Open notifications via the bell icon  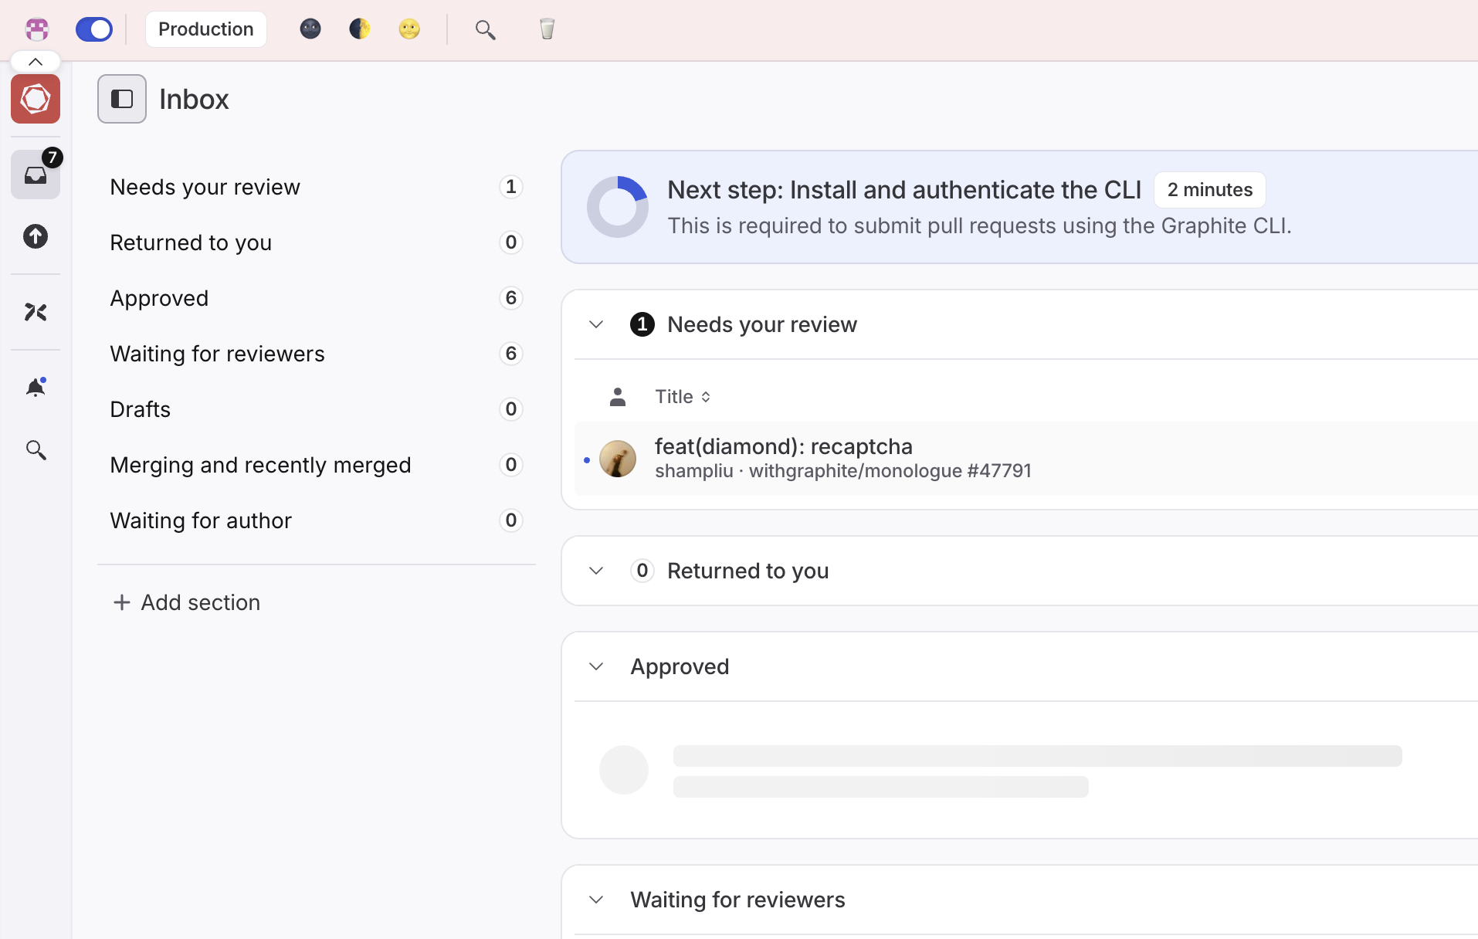click(x=36, y=387)
